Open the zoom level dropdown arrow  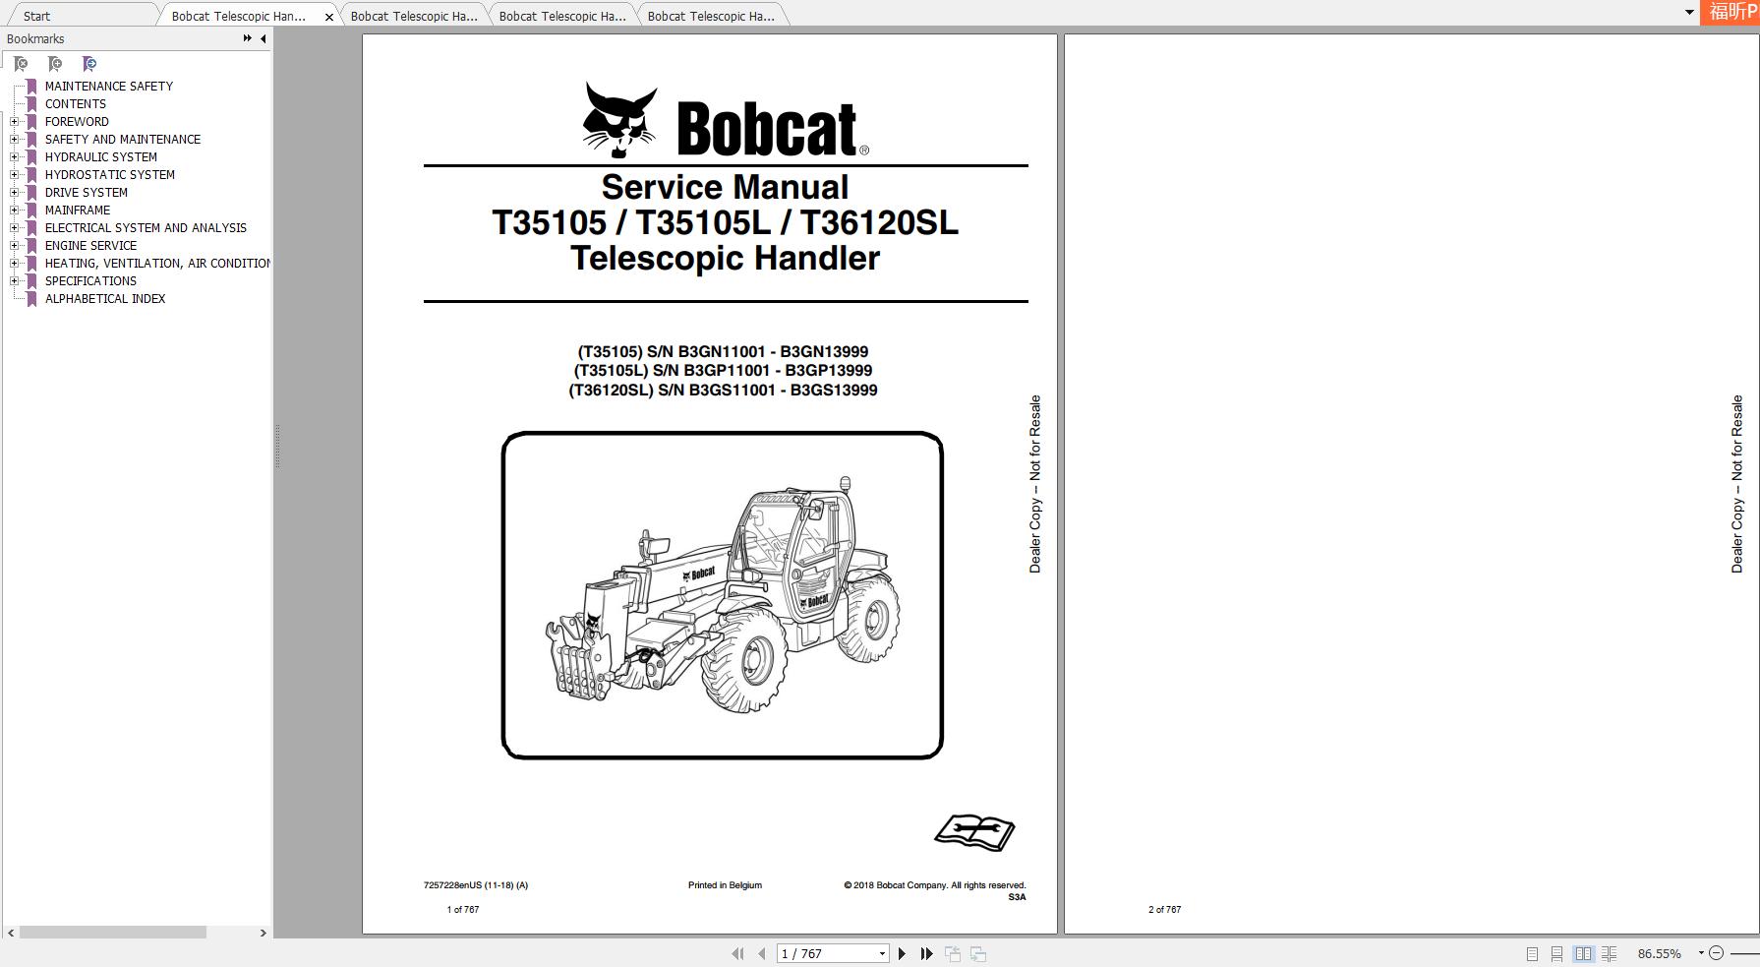pyautogui.click(x=1701, y=952)
